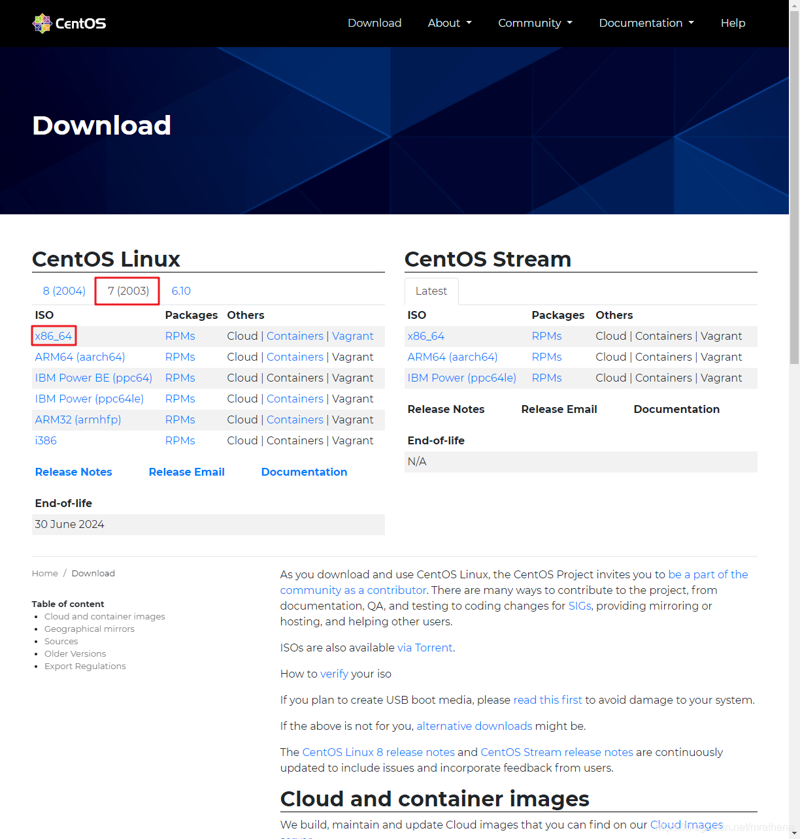Open Containers link in ARM32 (armhfp) row
Image resolution: width=800 pixels, height=839 pixels.
295,419
